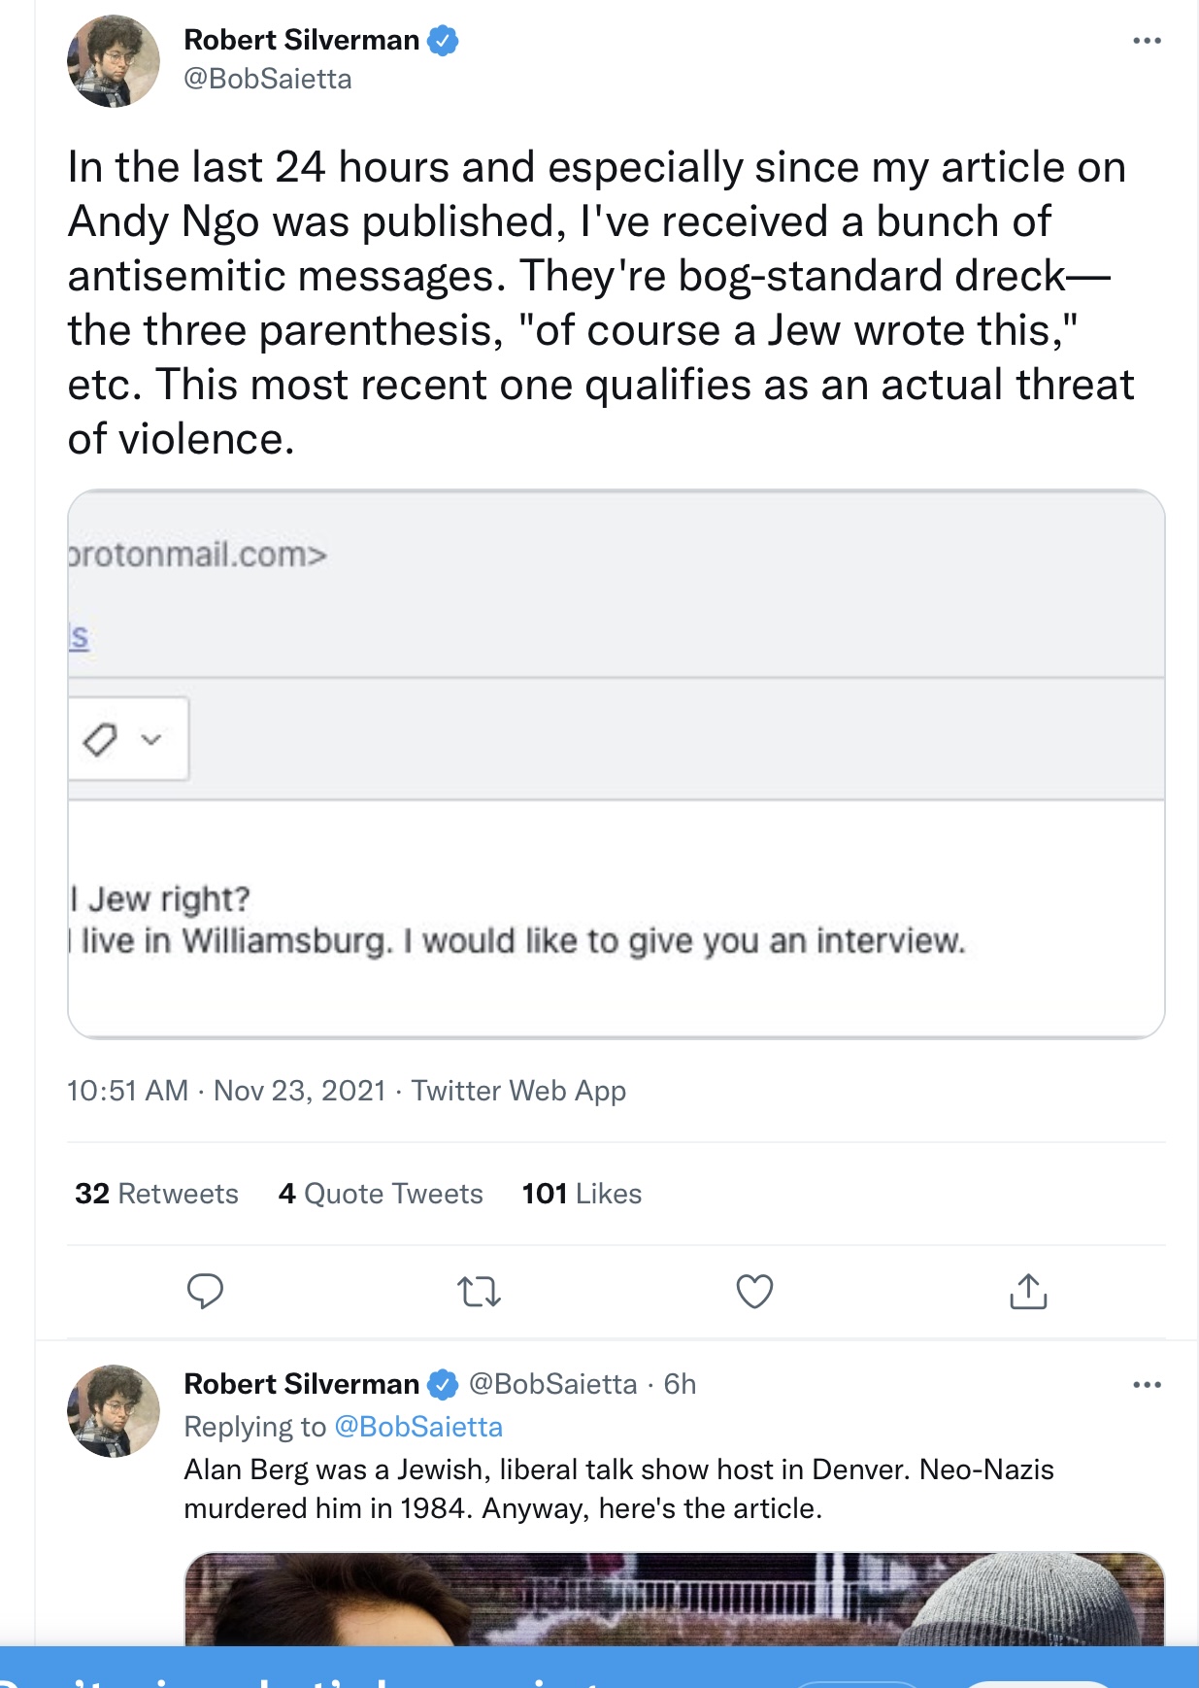Like the main tweet

754,1292
